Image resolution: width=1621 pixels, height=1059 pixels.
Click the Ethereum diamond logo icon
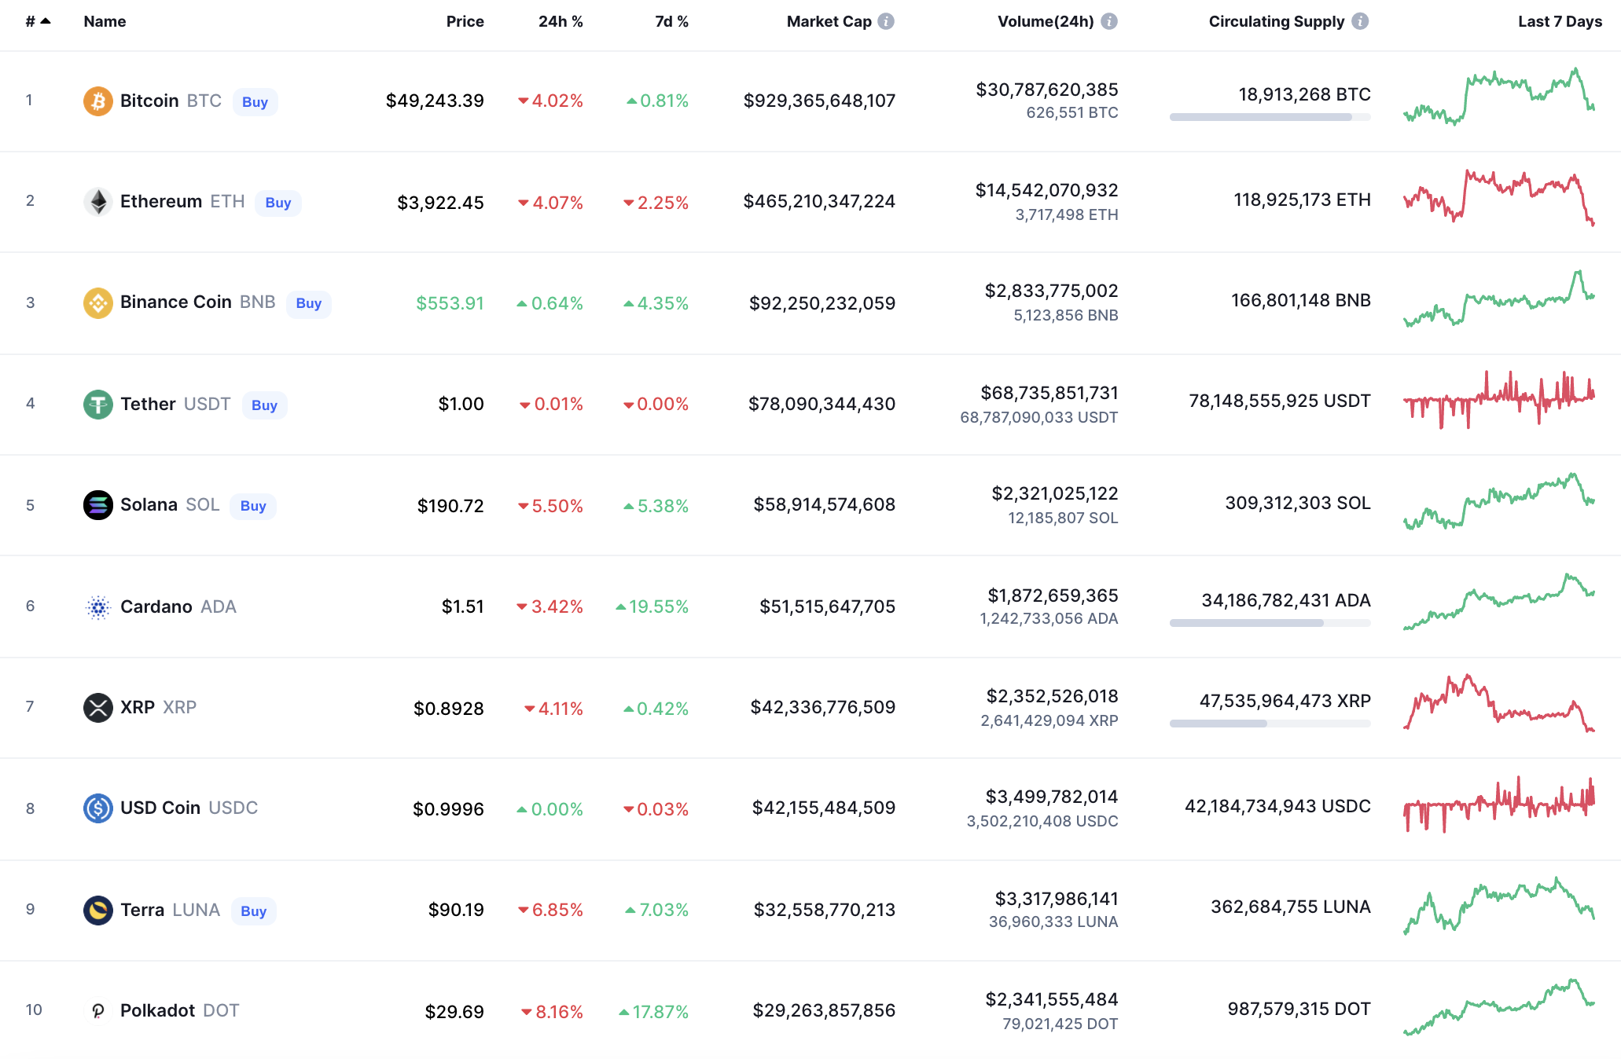[x=97, y=202]
